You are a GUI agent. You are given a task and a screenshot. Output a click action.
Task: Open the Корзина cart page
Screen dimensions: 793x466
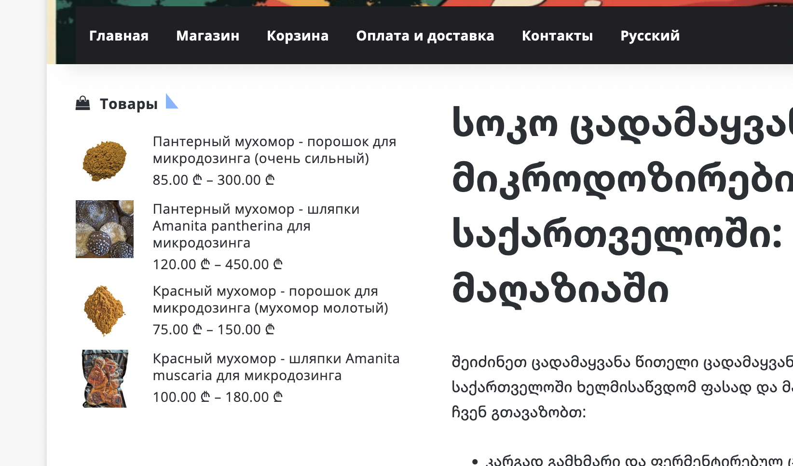pos(298,36)
